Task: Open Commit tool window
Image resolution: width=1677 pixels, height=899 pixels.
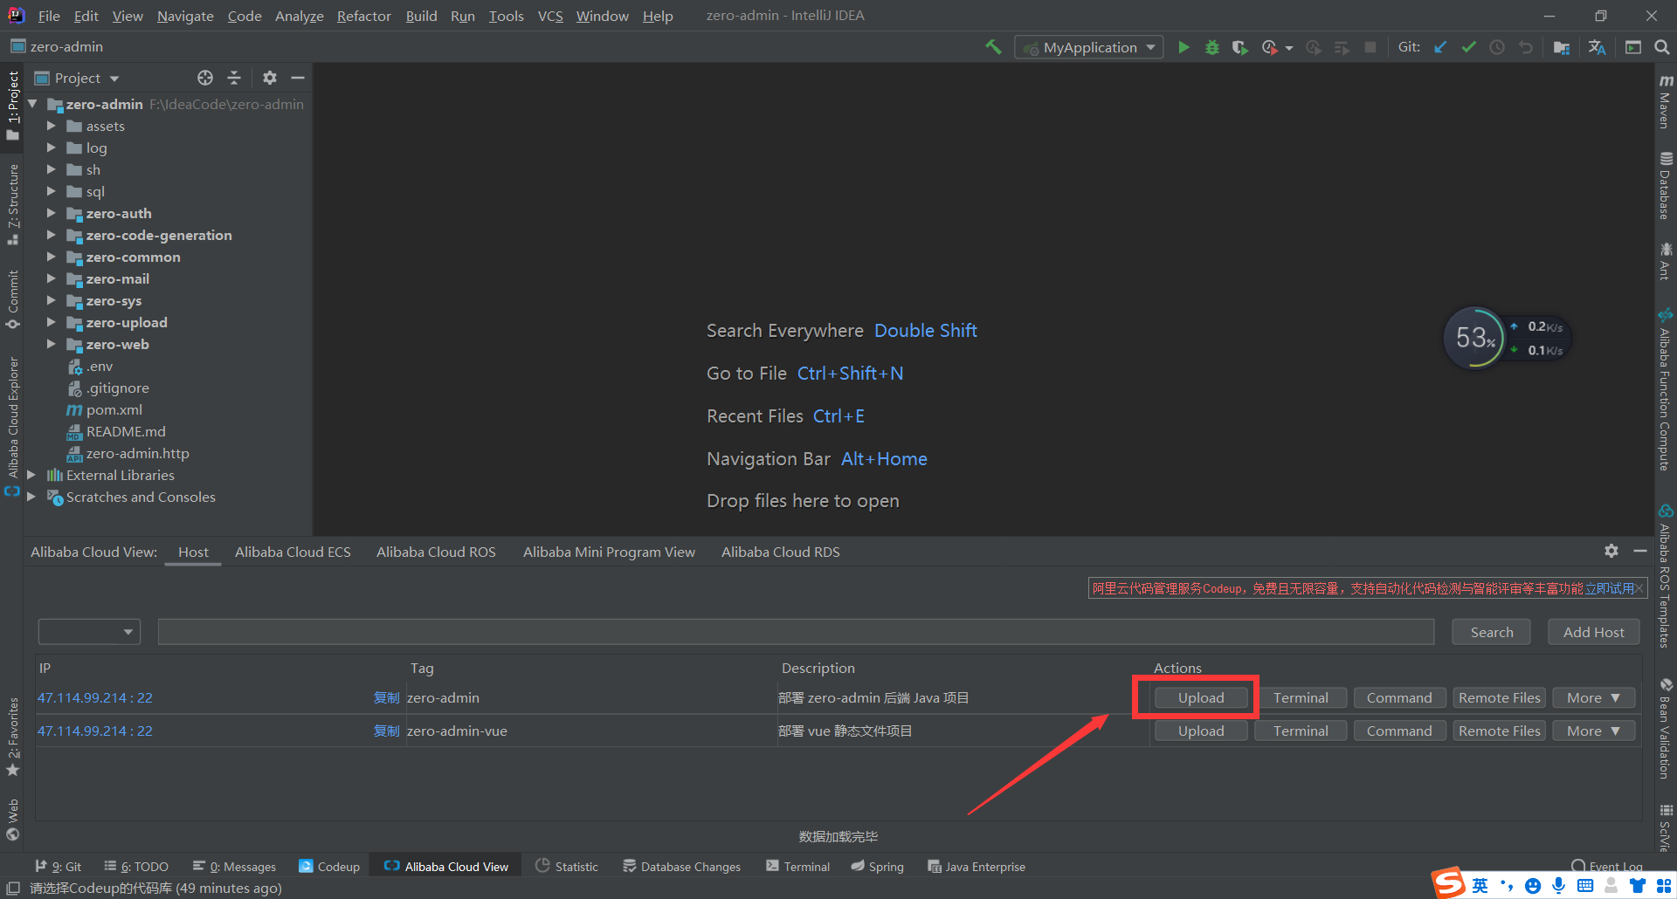Action: point(13,299)
